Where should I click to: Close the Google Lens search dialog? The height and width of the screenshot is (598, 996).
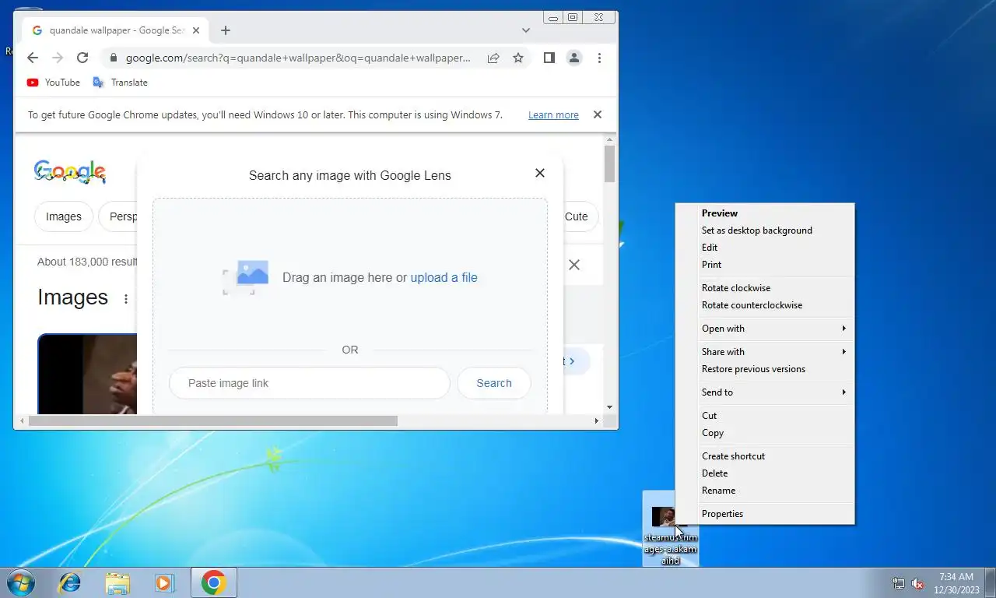(x=540, y=173)
